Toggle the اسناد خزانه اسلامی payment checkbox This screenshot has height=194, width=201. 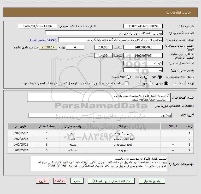127,83
